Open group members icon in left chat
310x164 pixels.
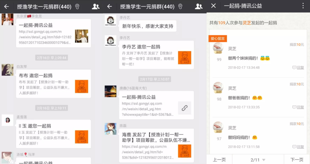tap(96, 7)
